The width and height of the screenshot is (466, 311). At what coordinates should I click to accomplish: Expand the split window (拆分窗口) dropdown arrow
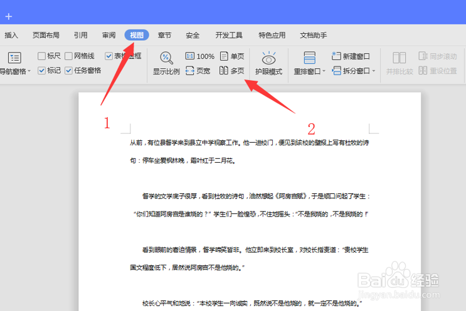pyautogui.click(x=374, y=71)
